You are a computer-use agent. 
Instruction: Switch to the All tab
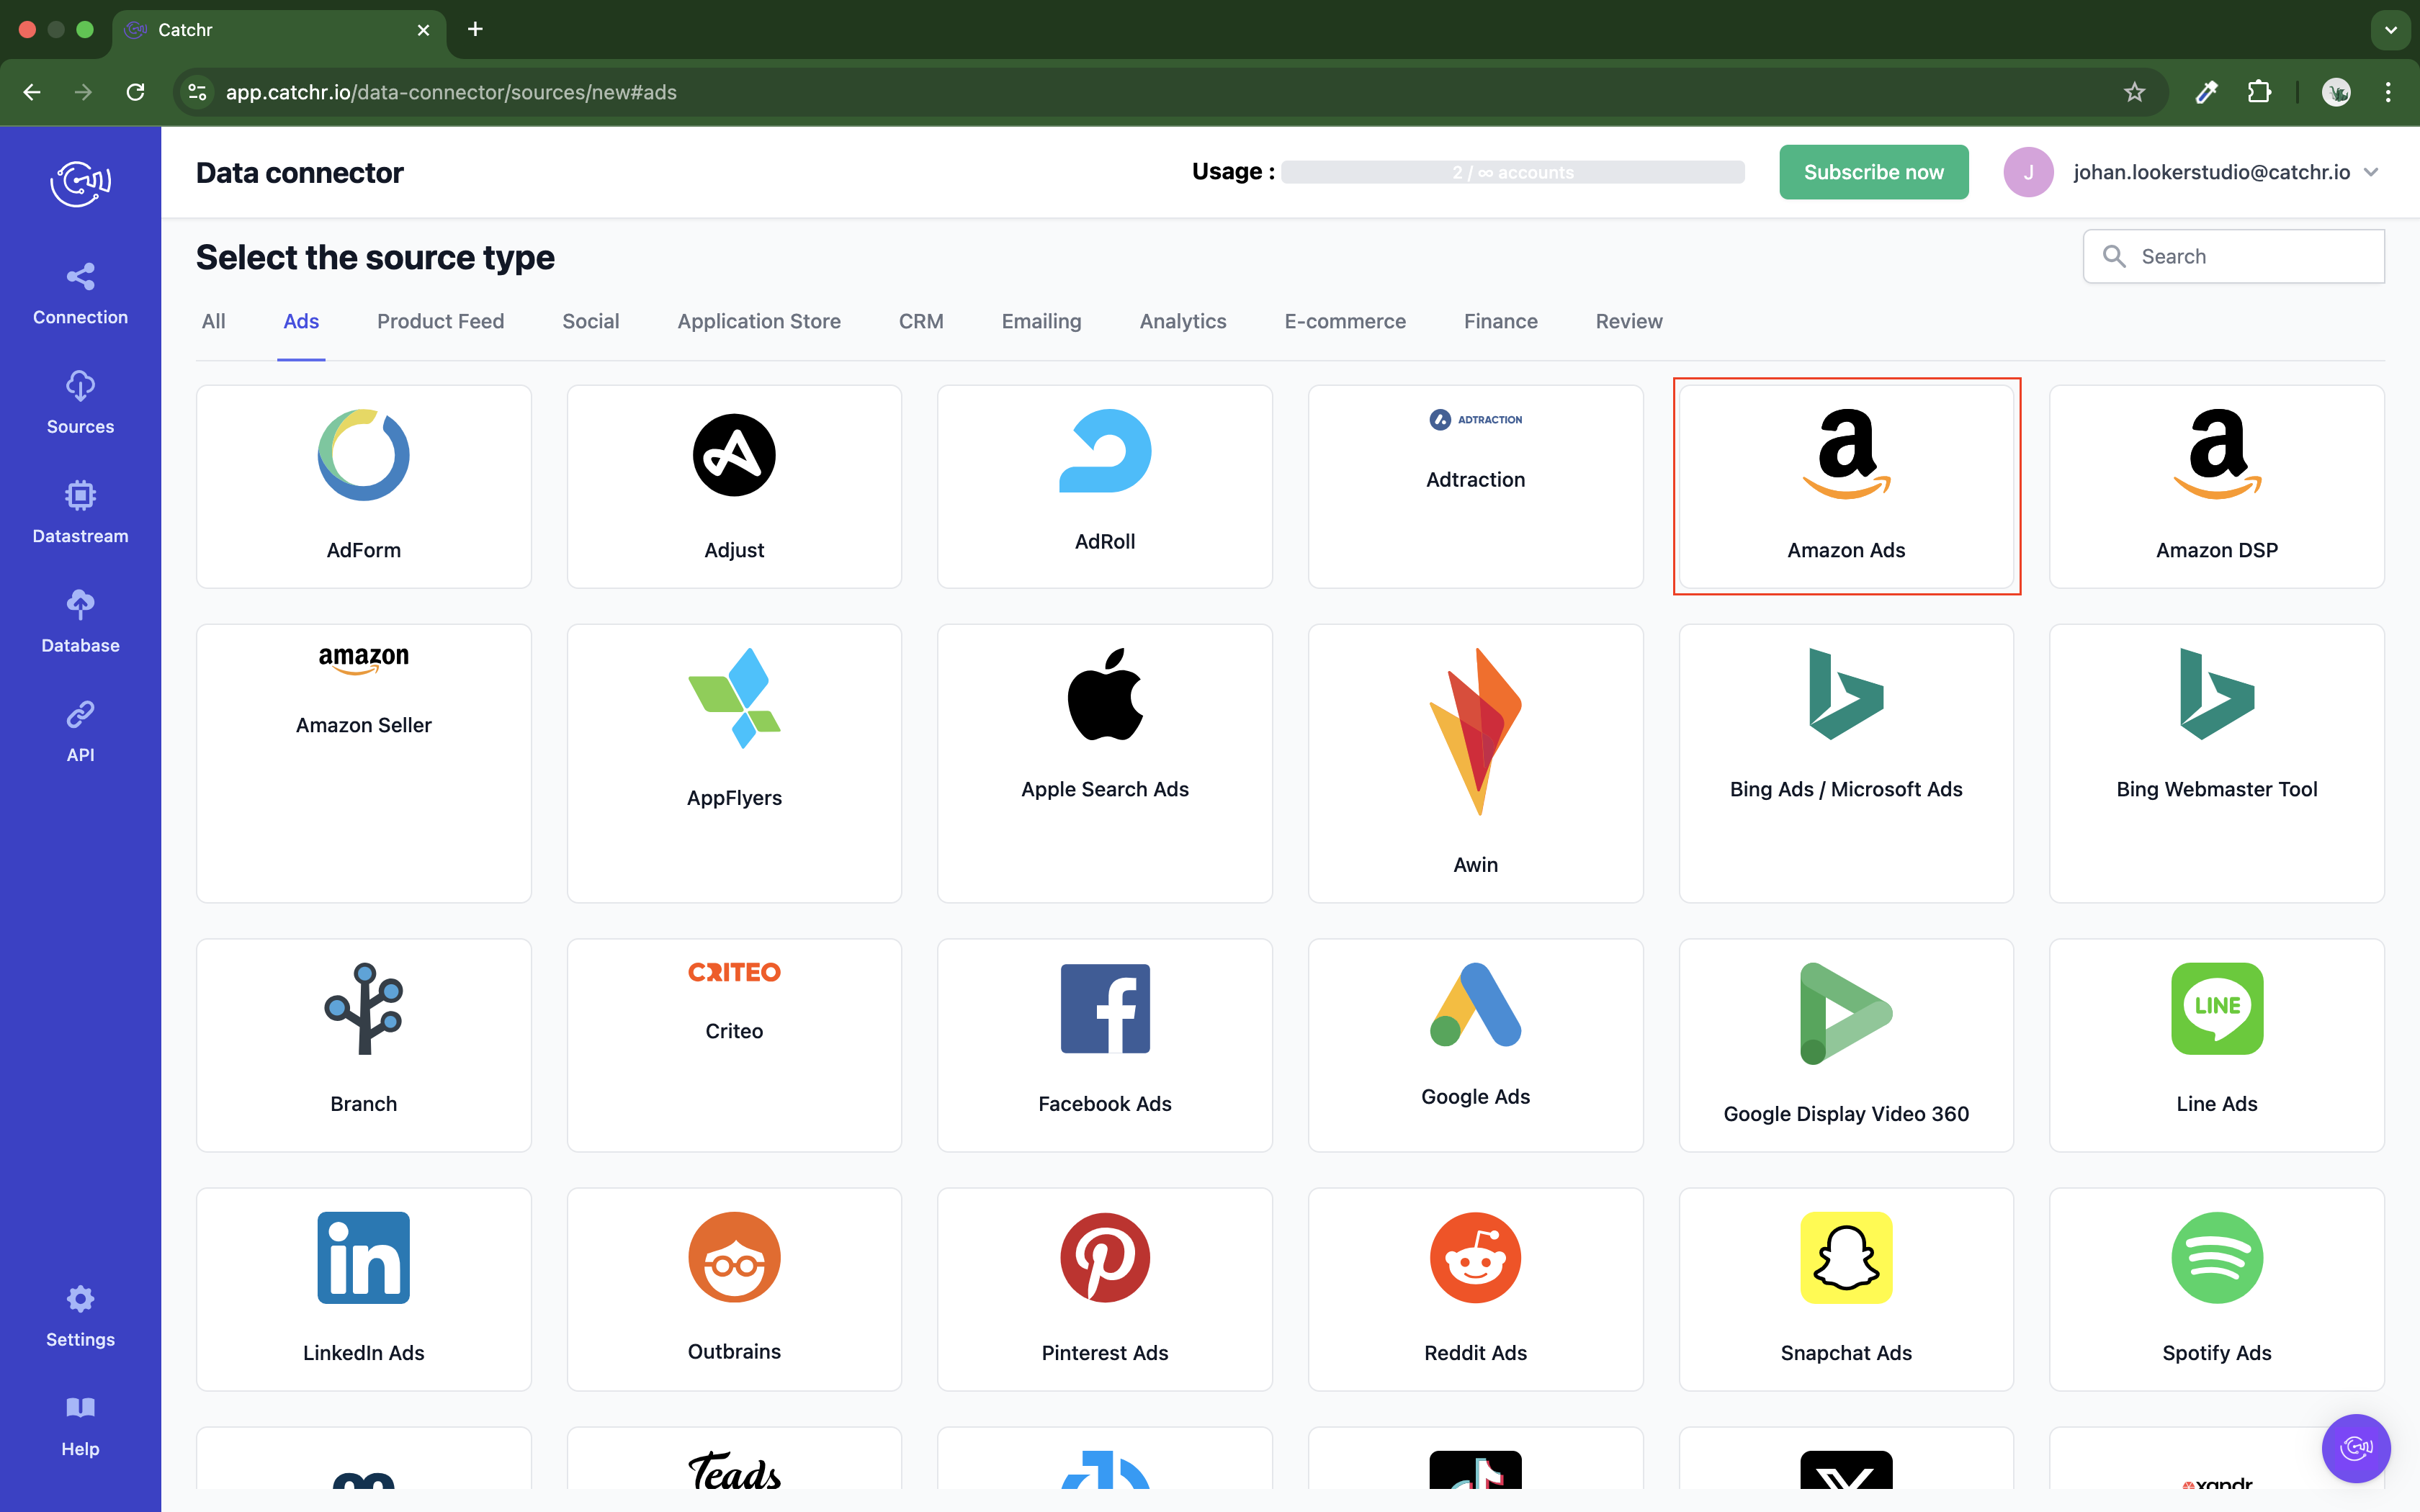(x=213, y=321)
